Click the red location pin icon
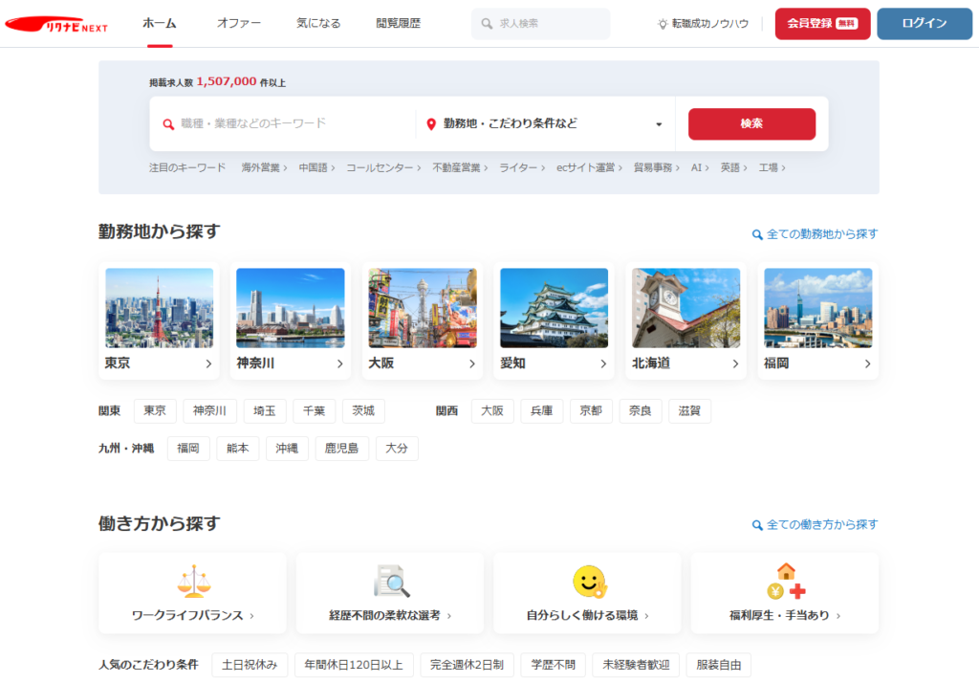979x683 pixels. point(431,124)
